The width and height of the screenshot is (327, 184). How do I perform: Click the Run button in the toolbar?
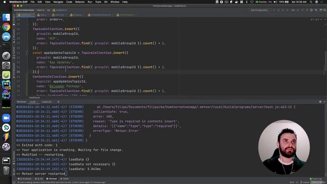[x=274, y=10]
